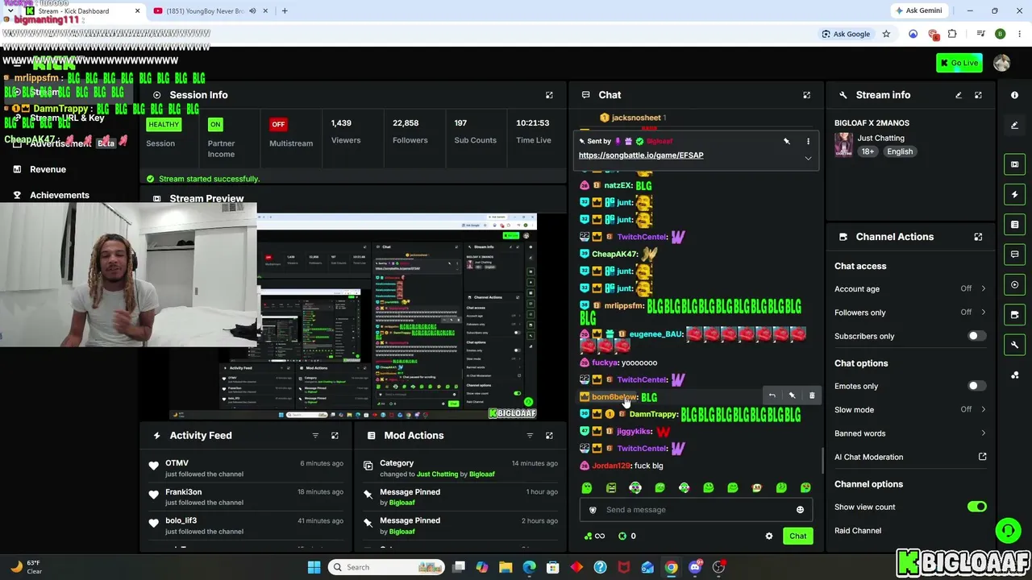Image resolution: width=1032 pixels, height=580 pixels.
Task: Open Discord from the taskbar
Action: pos(695,567)
